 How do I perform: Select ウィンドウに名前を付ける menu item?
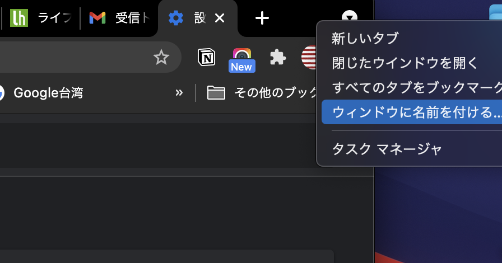coord(412,112)
